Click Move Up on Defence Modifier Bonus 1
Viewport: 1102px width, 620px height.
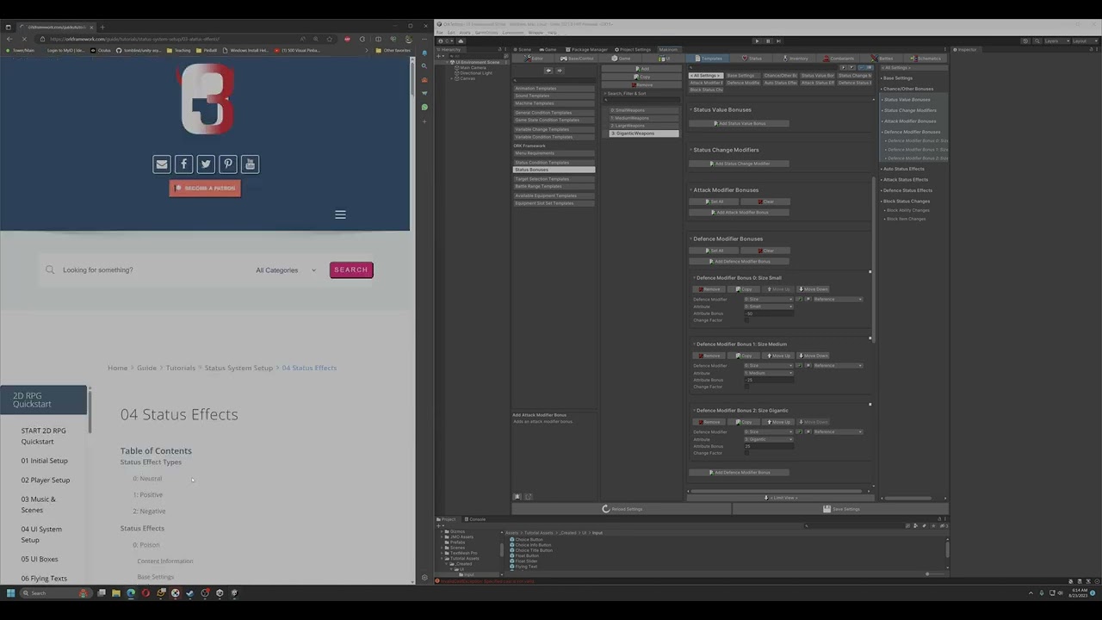[x=778, y=356]
